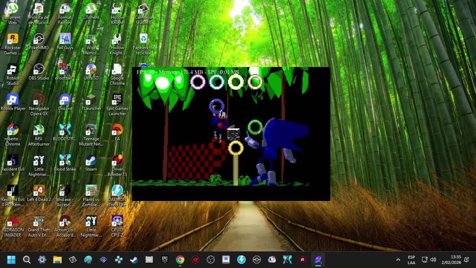Select the eFootball desktop icon

point(65,72)
